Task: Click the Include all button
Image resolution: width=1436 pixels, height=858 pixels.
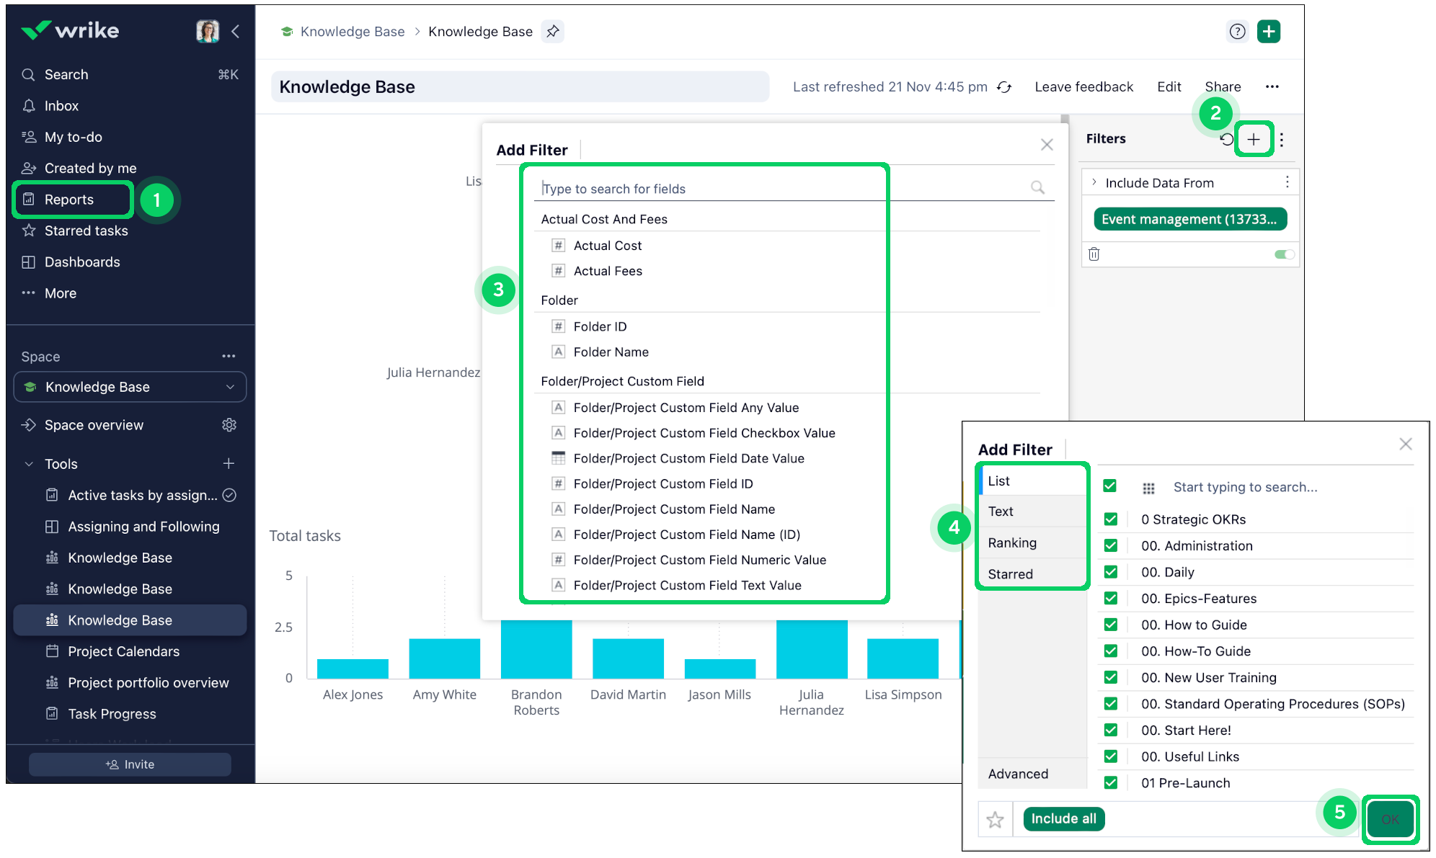Action: click(1063, 819)
